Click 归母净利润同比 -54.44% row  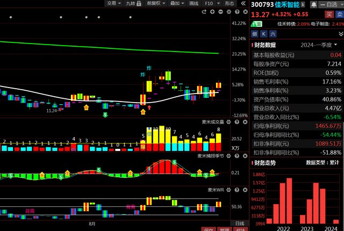coord(297,135)
